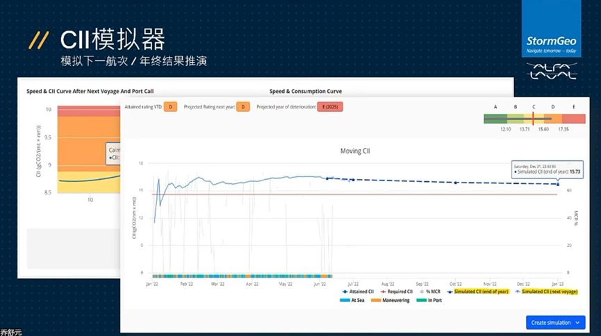601x336 pixels.
Task: Click the 12.10 rating threshold value
Action: (506, 130)
